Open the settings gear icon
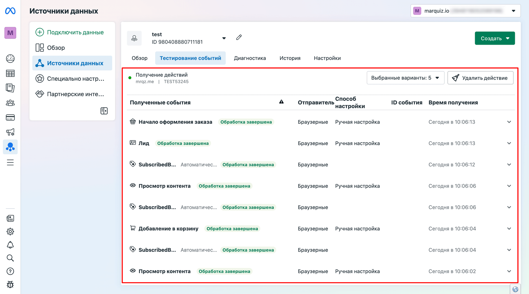This screenshot has width=529, height=294. [10, 231]
